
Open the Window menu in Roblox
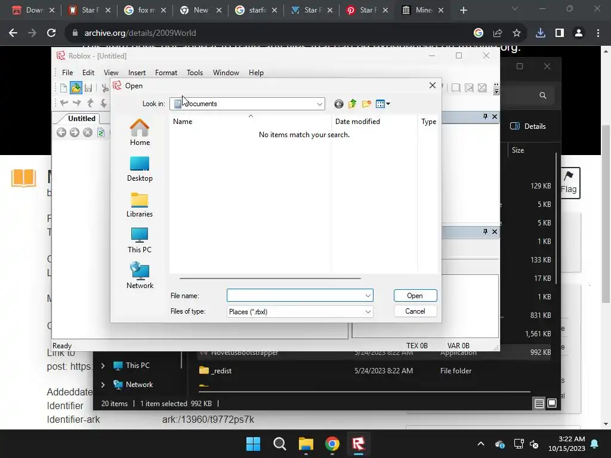[226, 73]
